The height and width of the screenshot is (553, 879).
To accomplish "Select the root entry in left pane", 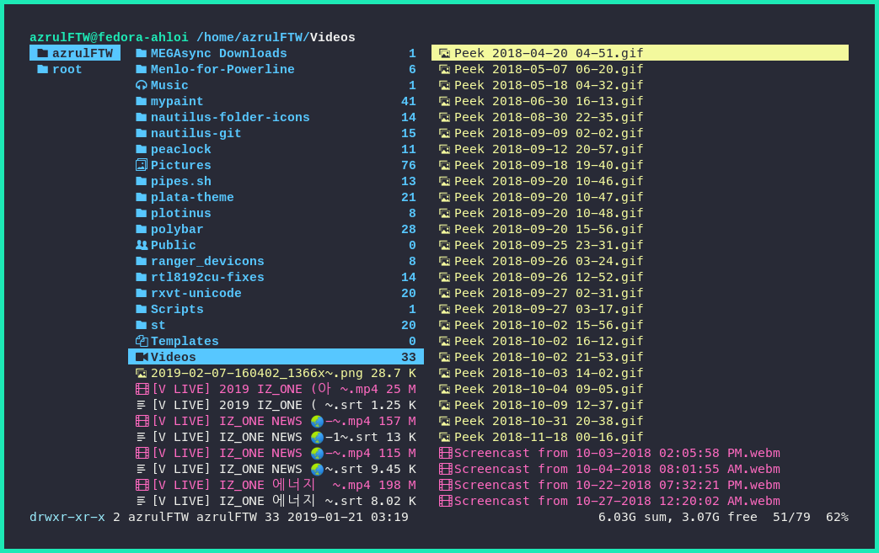I will point(75,69).
